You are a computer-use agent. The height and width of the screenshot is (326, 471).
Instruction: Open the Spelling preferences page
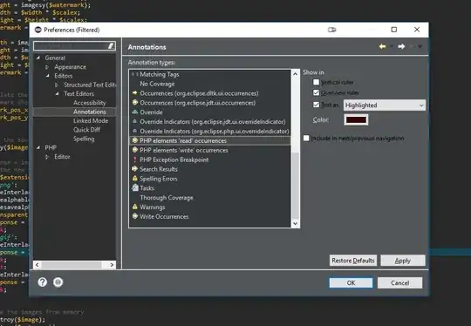(84, 139)
